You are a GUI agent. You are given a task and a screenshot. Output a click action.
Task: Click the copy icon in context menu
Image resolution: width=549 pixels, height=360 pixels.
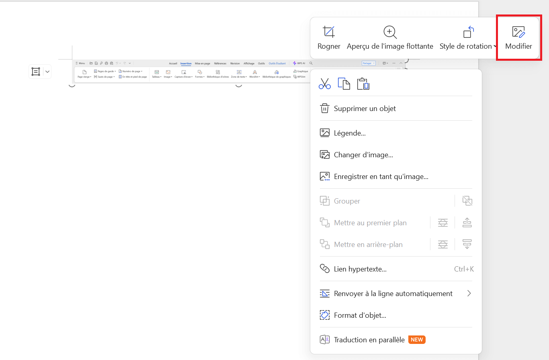pyautogui.click(x=344, y=84)
